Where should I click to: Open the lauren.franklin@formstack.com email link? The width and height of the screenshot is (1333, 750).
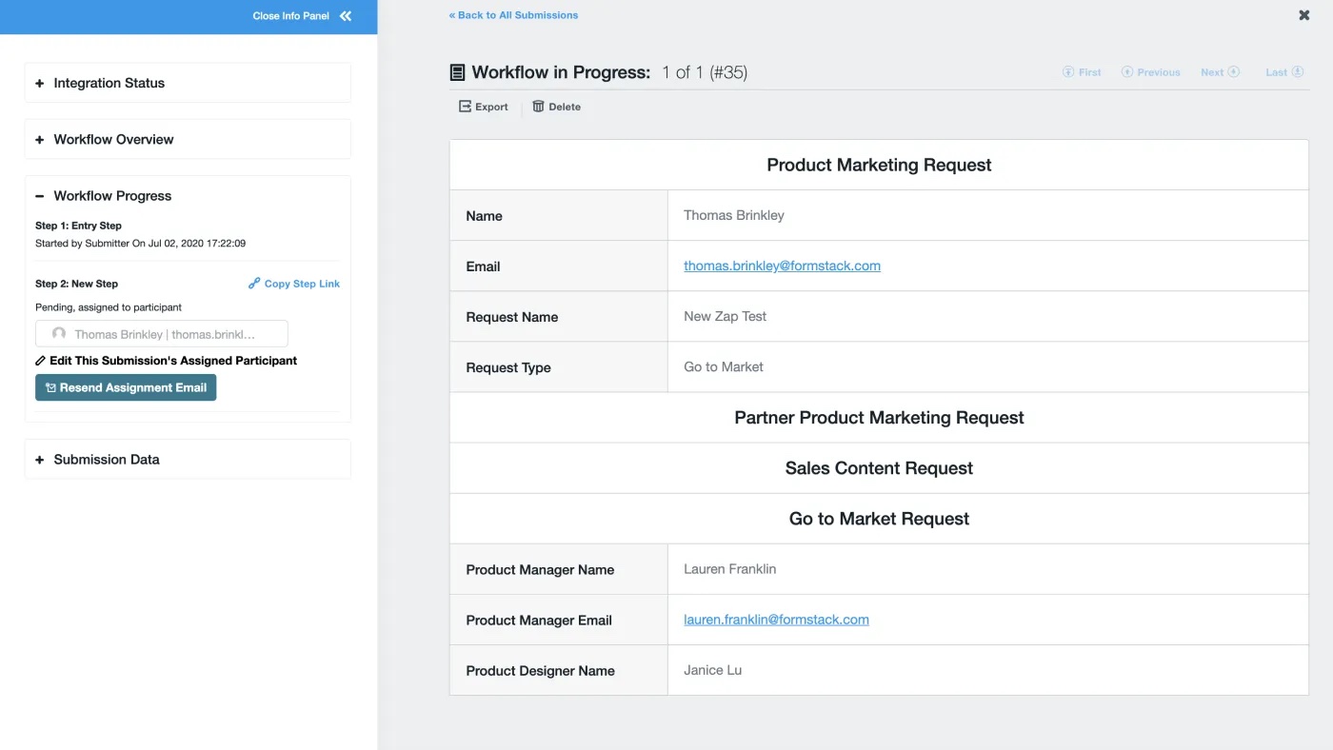776,619
